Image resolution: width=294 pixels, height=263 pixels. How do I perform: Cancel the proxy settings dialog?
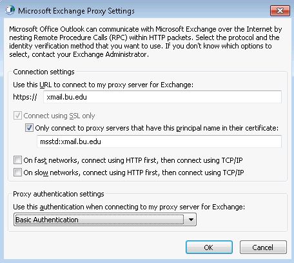click(x=263, y=247)
